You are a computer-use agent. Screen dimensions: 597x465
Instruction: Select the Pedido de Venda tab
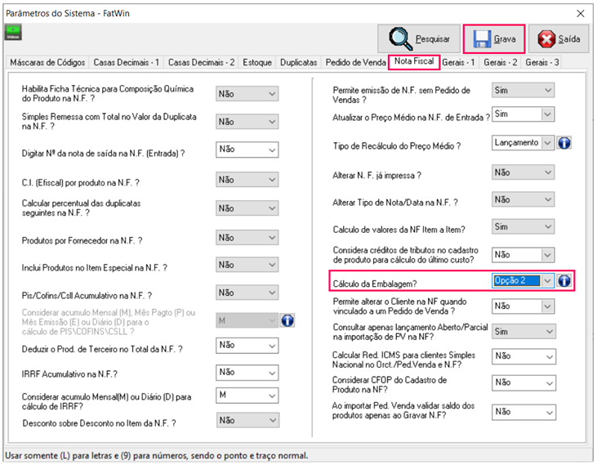tap(355, 62)
